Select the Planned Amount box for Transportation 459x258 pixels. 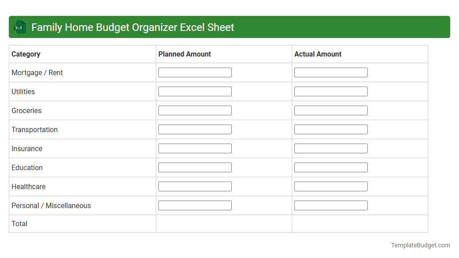[x=195, y=129]
